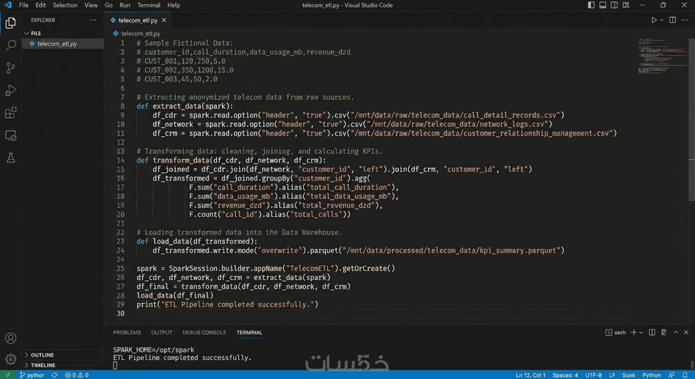This screenshot has height=379, width=695.
Task: Click the Python language mode indicator
Action: [652, 375]
